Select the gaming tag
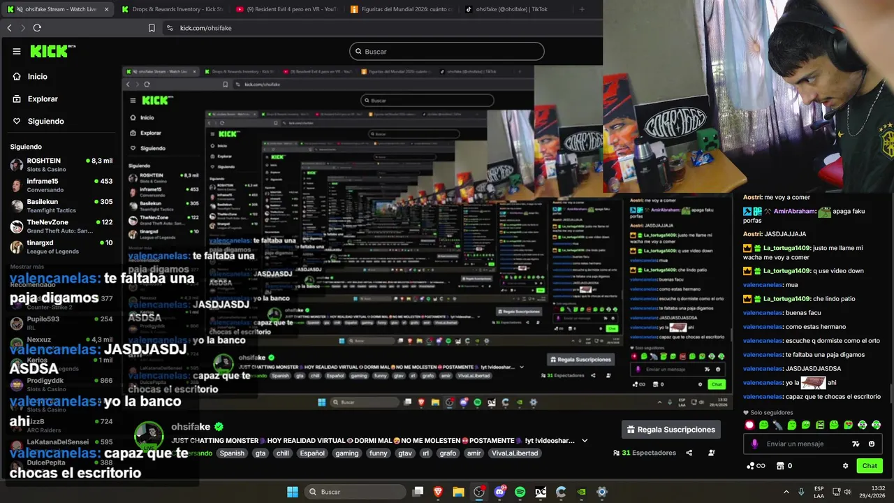The width and height of the screenshot is (894, 503). pos(346,453)
